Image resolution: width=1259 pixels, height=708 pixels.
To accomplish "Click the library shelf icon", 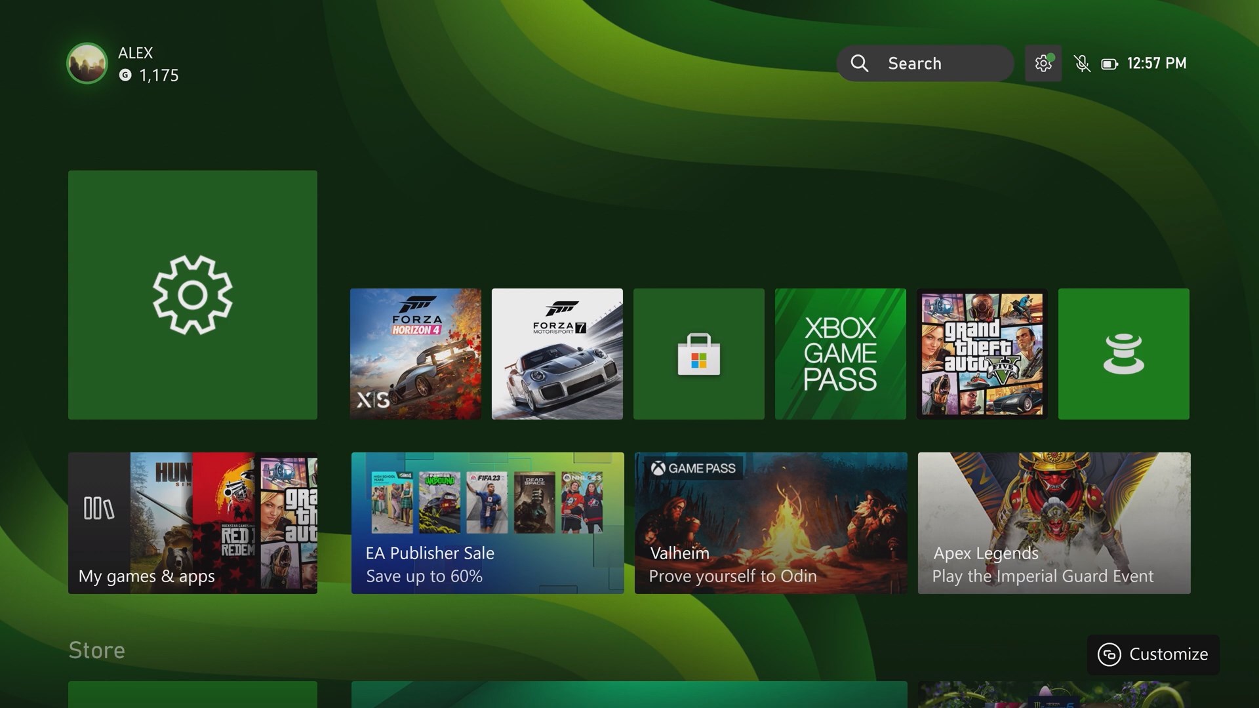I will 99,508.
